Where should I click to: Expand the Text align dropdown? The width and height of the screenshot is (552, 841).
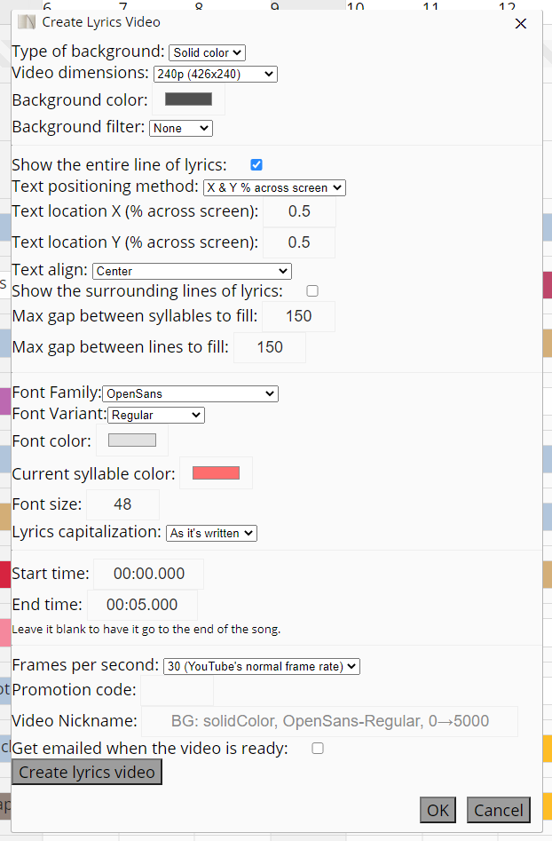192,271
